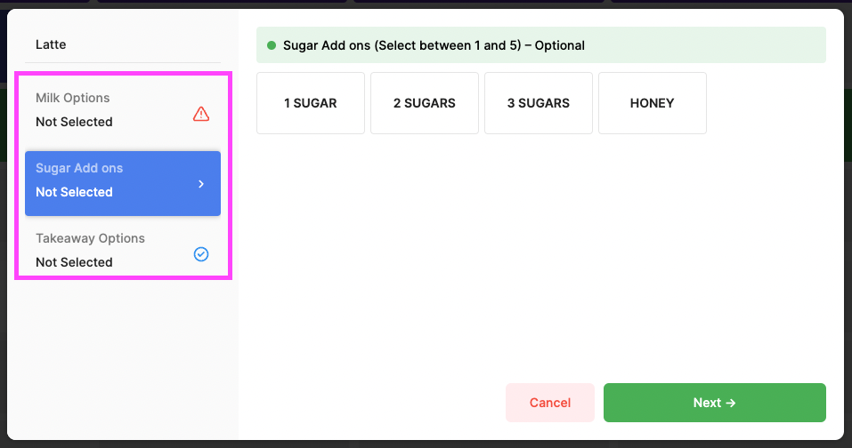
Task: Click the red warning triangle beside Milk Options
Action: click(201, 114)
